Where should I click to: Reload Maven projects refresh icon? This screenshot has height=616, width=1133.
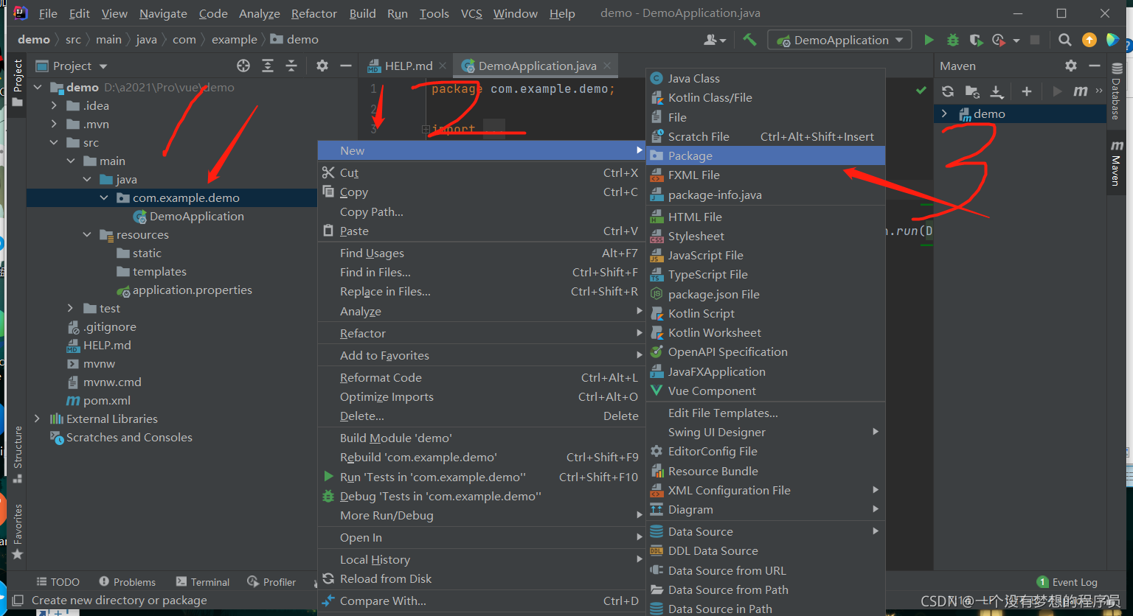[x=948, y=91]
